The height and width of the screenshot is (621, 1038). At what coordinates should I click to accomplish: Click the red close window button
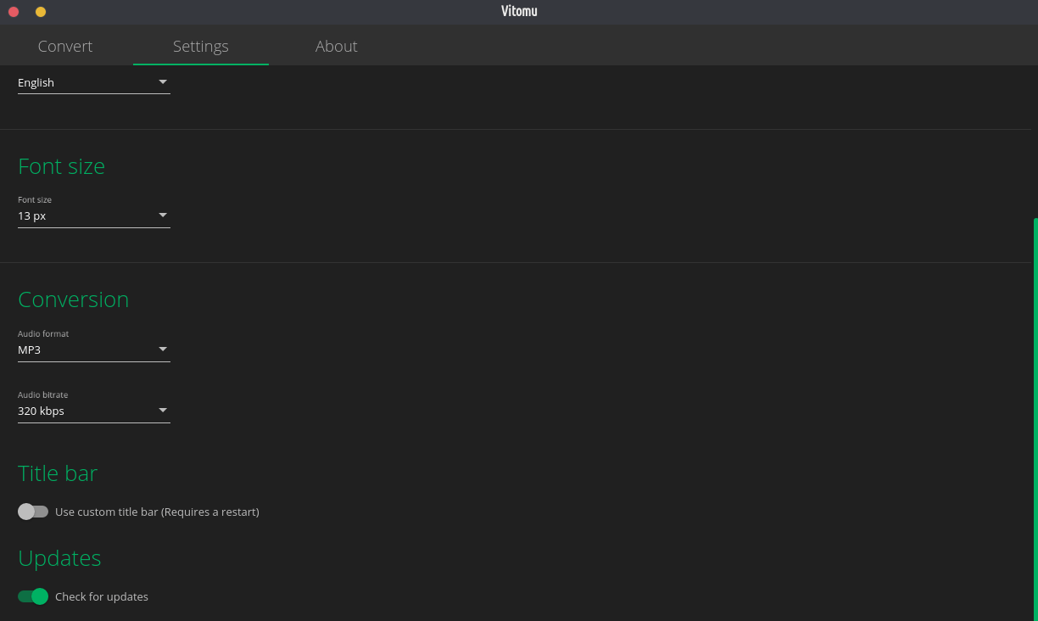click(x=14, y=12)
